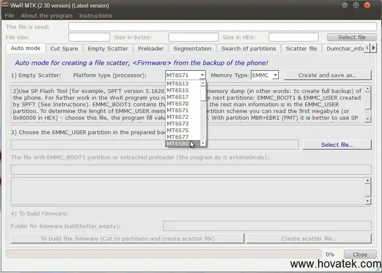This screenshot has width=382, height=273.
Task: Open the Instructions menu
Action: (x=95, y=15)
